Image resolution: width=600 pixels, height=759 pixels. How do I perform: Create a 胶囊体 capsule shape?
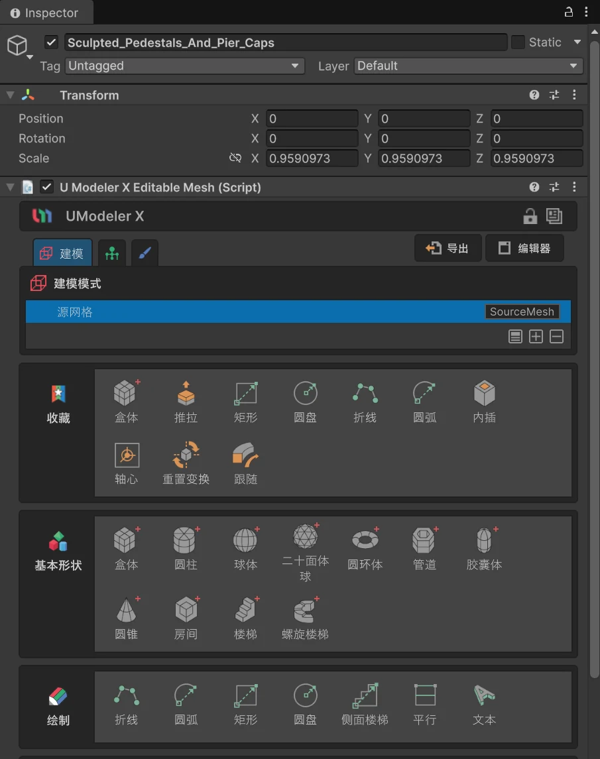pos(484,548)
